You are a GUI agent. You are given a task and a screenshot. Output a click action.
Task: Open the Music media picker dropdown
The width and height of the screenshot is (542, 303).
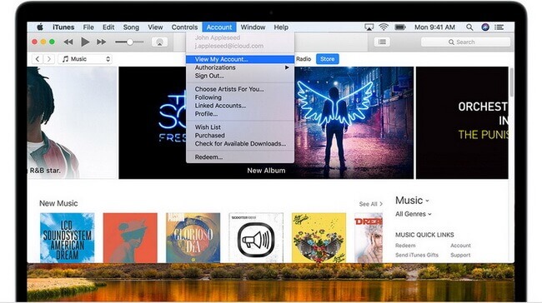[86, 59]
